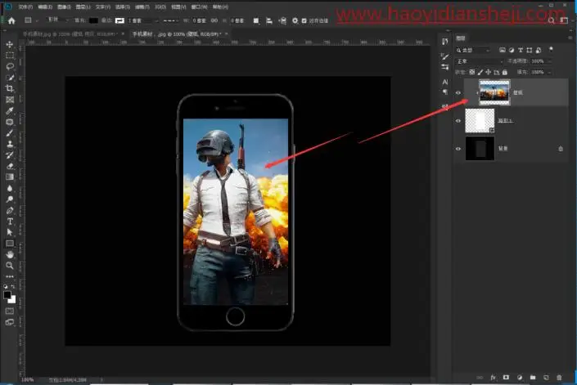Toggle adjustment layer filter icon

click(x=512, y=50)
